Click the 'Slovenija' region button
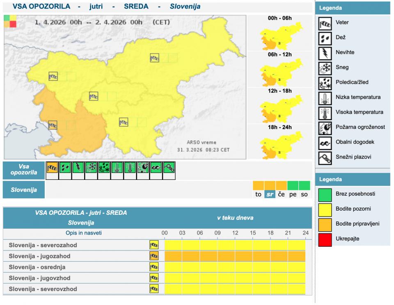Viewport: 394px width, 305px height. [24, 190]
